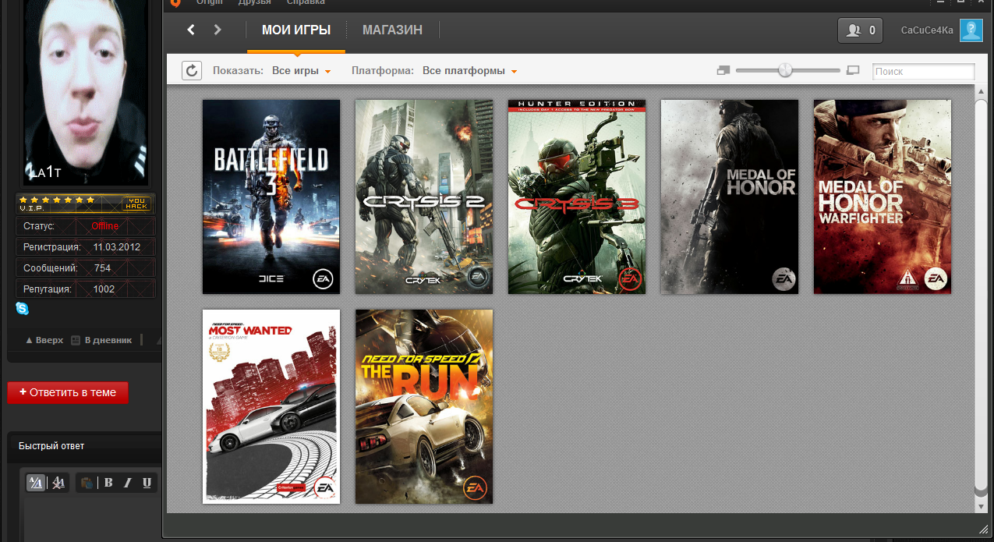Open the 'Все платформы' platform dropdown

point(469,71)
